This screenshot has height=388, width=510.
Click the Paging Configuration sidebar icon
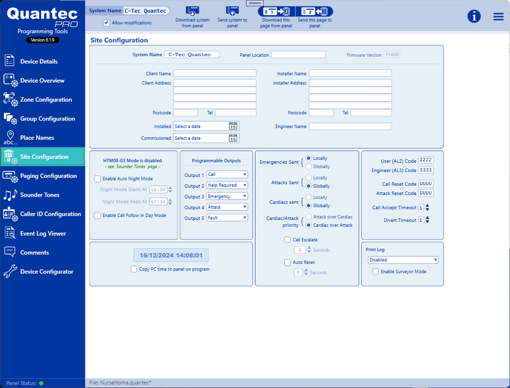10,176
